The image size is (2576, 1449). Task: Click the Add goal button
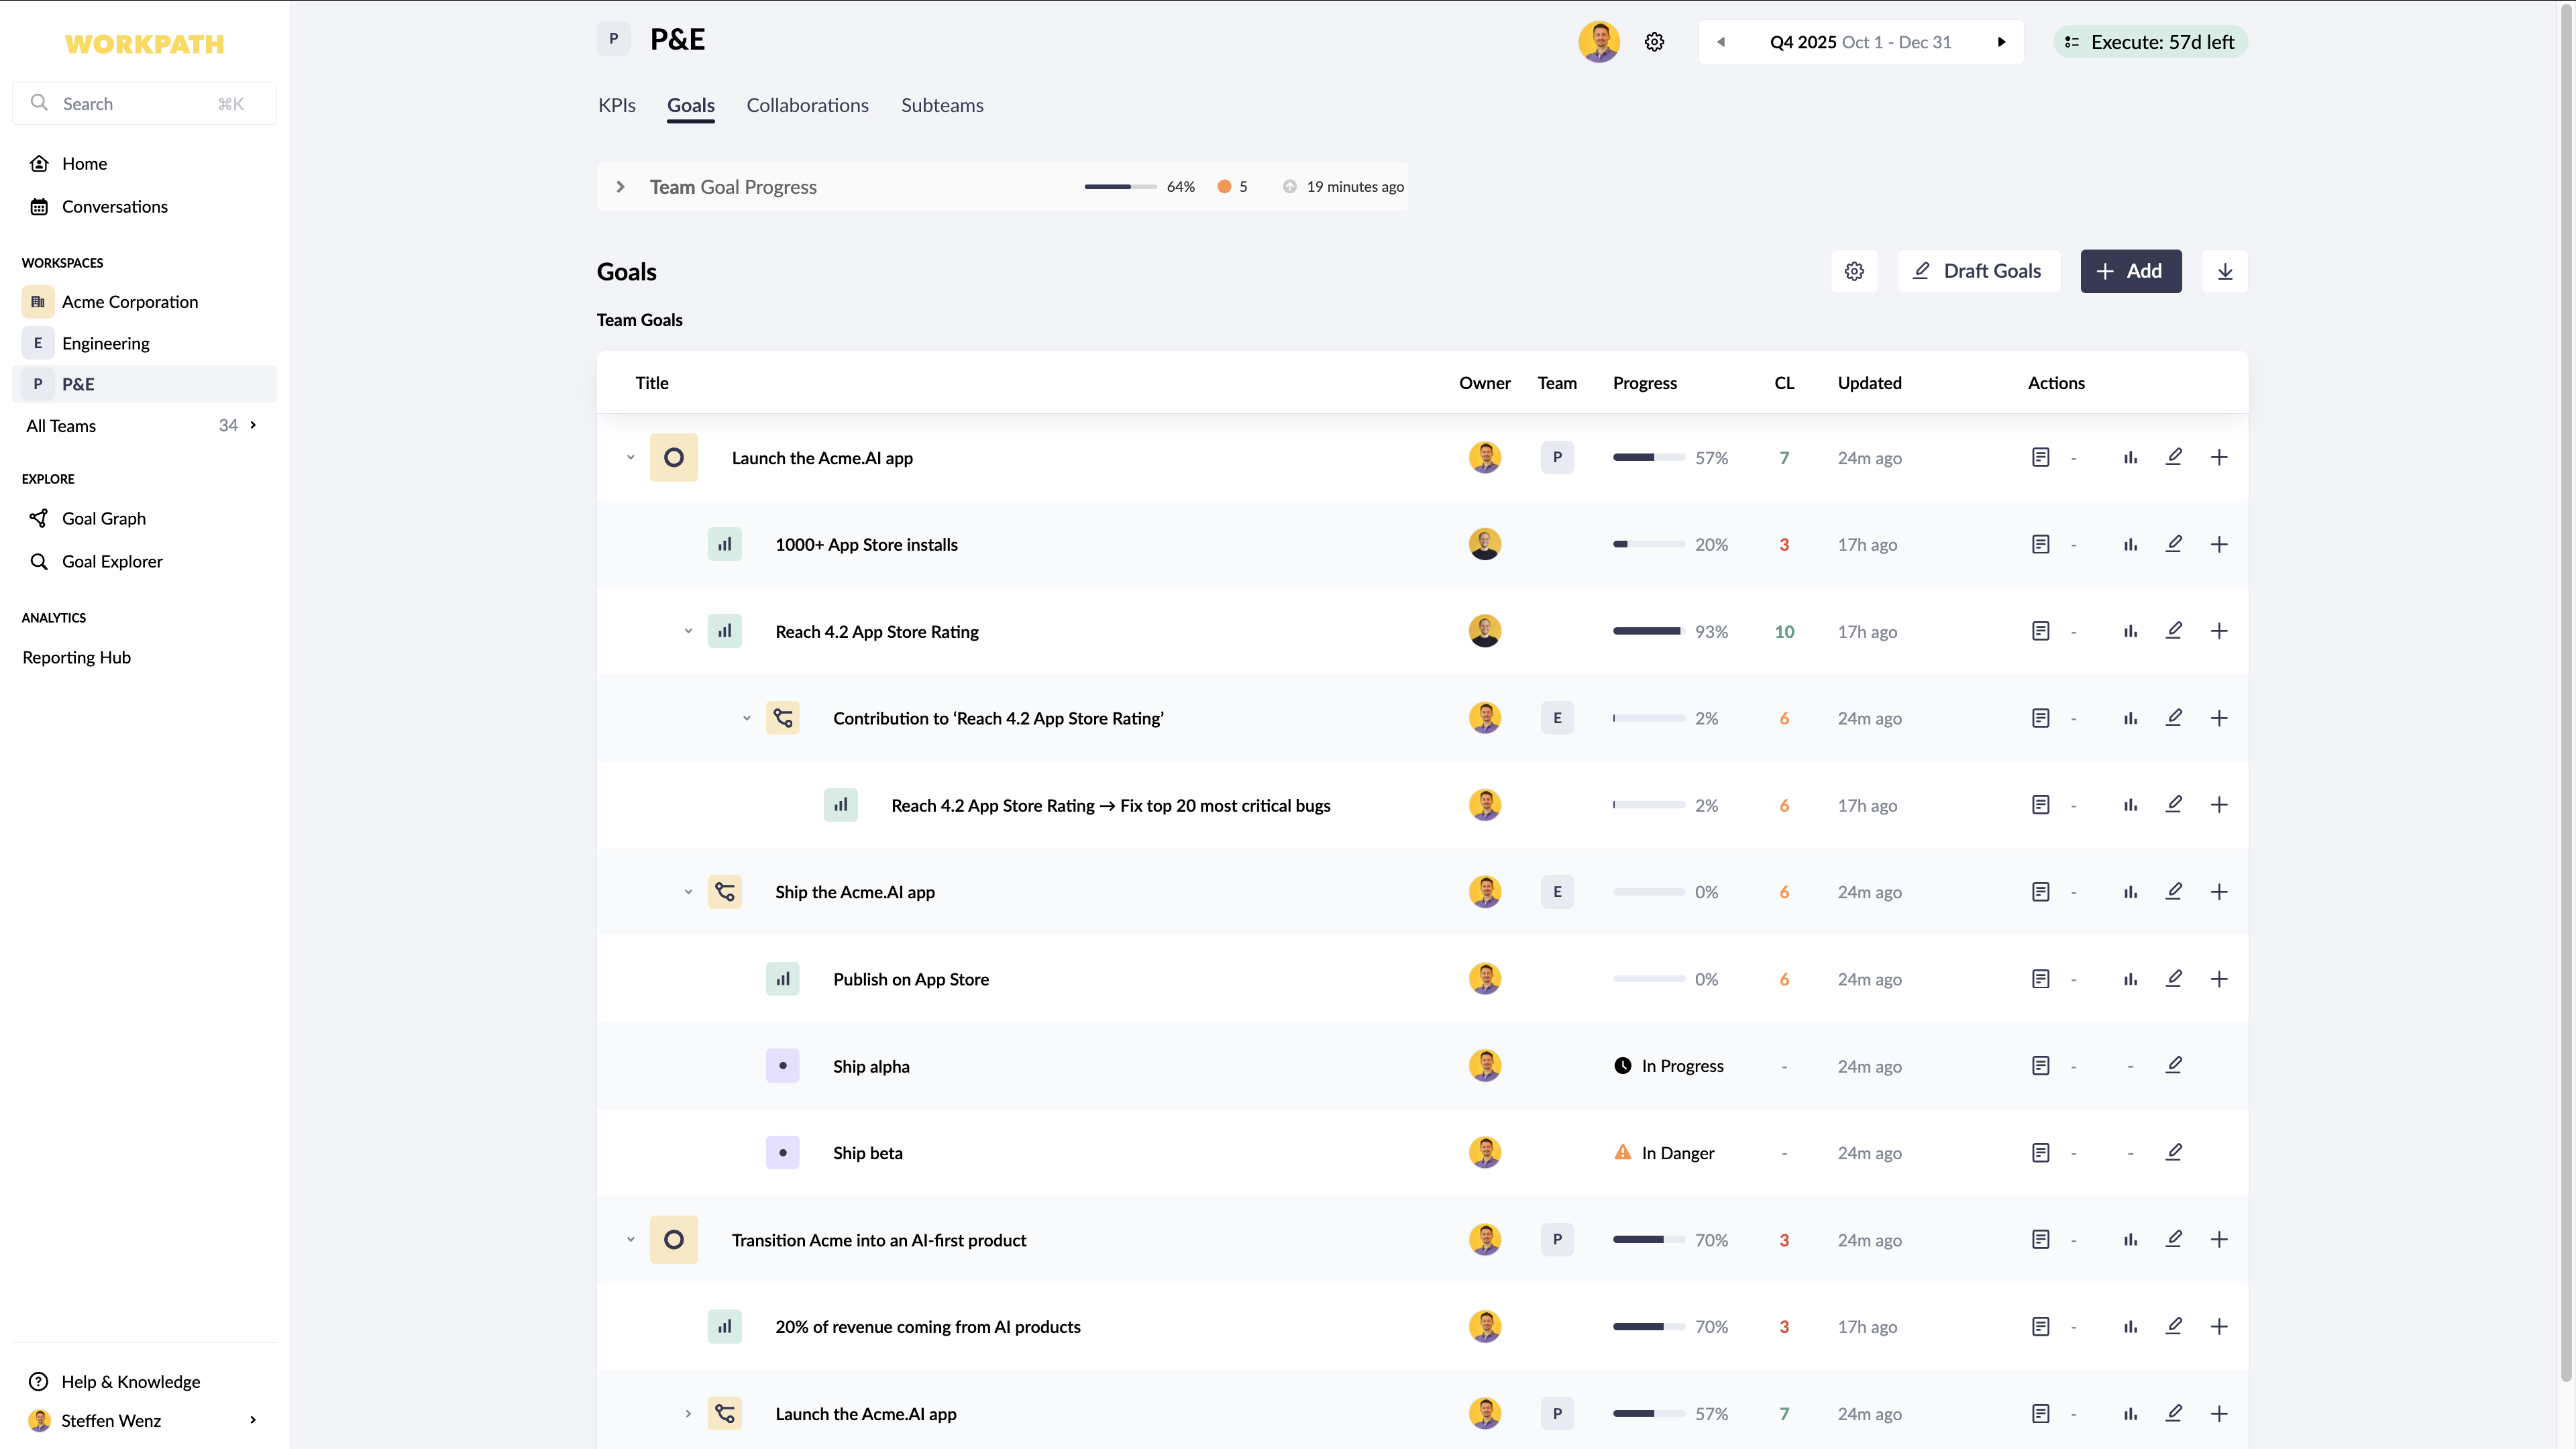coord(2131,271)
